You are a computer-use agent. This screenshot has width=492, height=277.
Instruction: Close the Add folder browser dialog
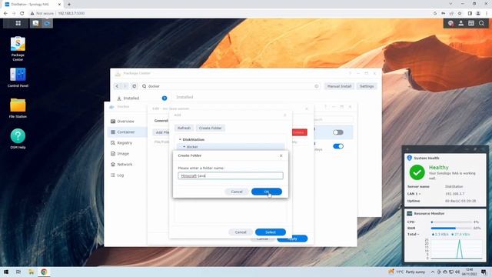[285, 115]
